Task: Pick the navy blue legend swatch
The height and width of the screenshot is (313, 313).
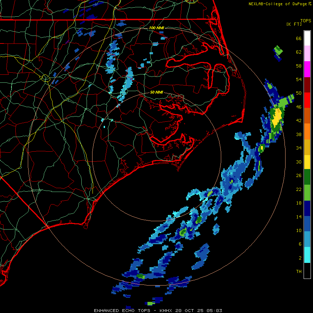Action: click(307, 208)
